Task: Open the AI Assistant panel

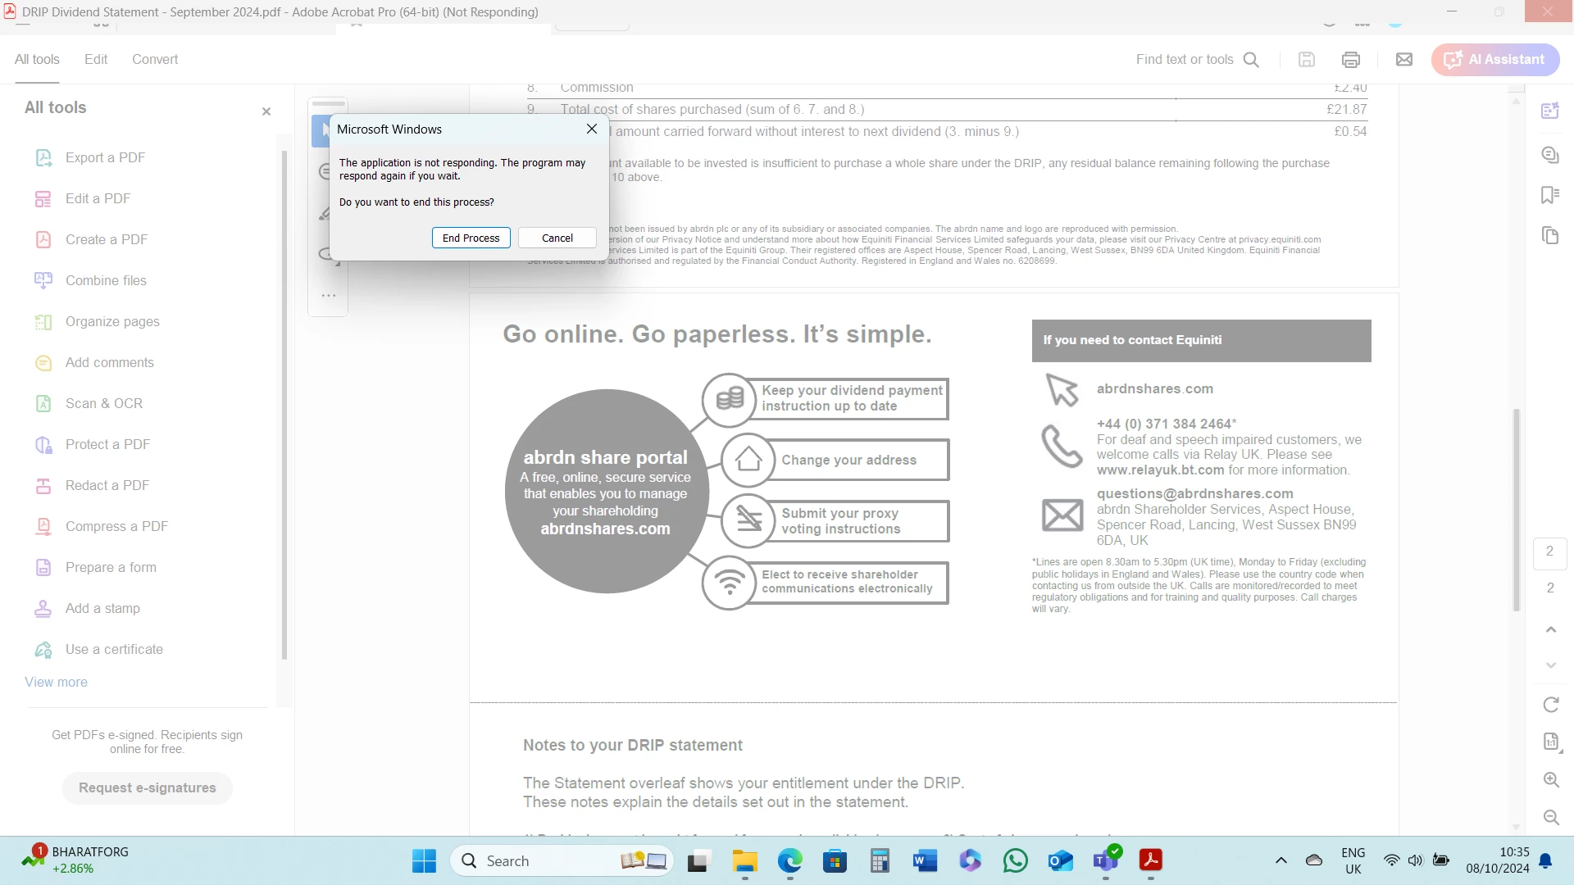Action: point(1494,59)
